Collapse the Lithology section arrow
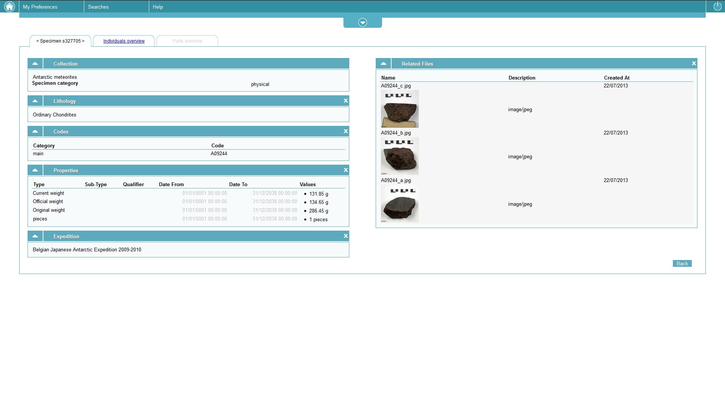 [x=35, y=101]
